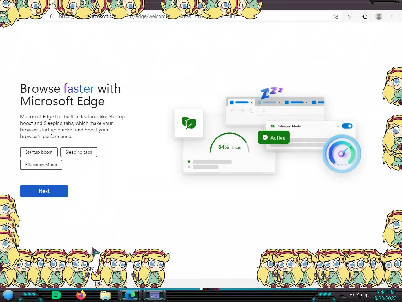This screenshot has height=302, width=402.
Task: Add this page to favorites star icon
Action: 335,16
